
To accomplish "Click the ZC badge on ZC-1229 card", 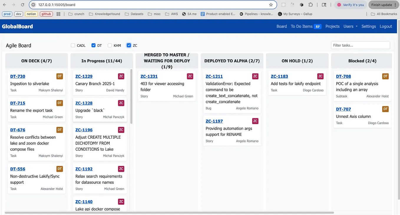I will [121, 76].
